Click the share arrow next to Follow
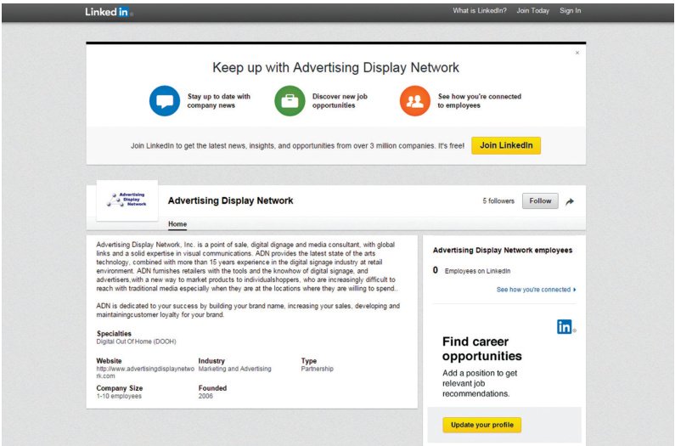675x446 pixels. (570, 201)
